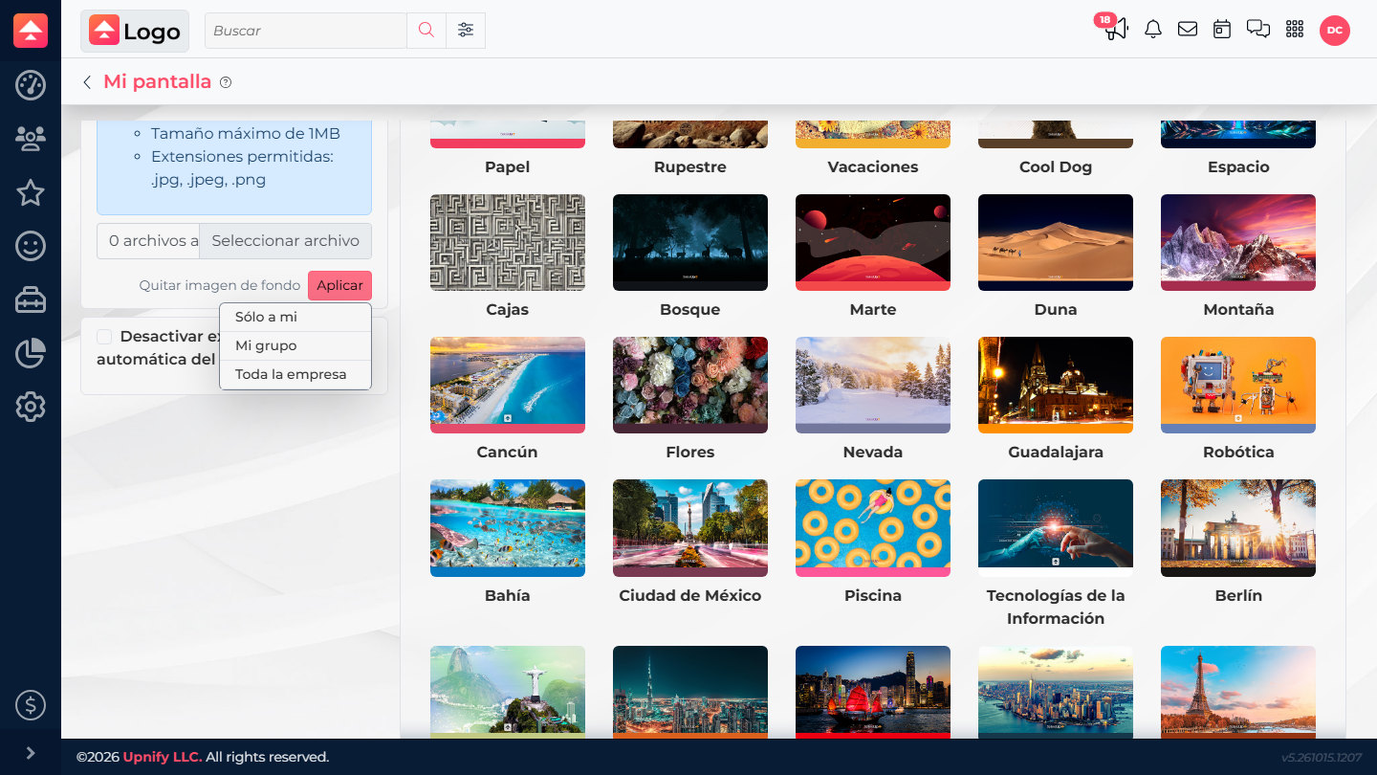Click the Upnify LLC. footer link

click(x=163, y=757)
